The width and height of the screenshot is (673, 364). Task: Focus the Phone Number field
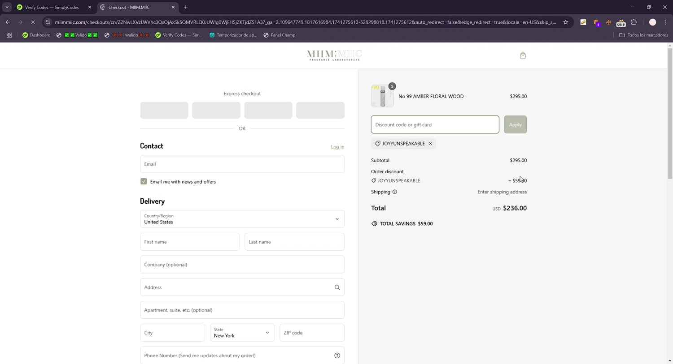click(x=242, y=355)
